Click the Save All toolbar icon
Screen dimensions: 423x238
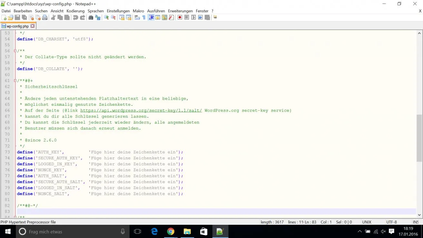24,17
